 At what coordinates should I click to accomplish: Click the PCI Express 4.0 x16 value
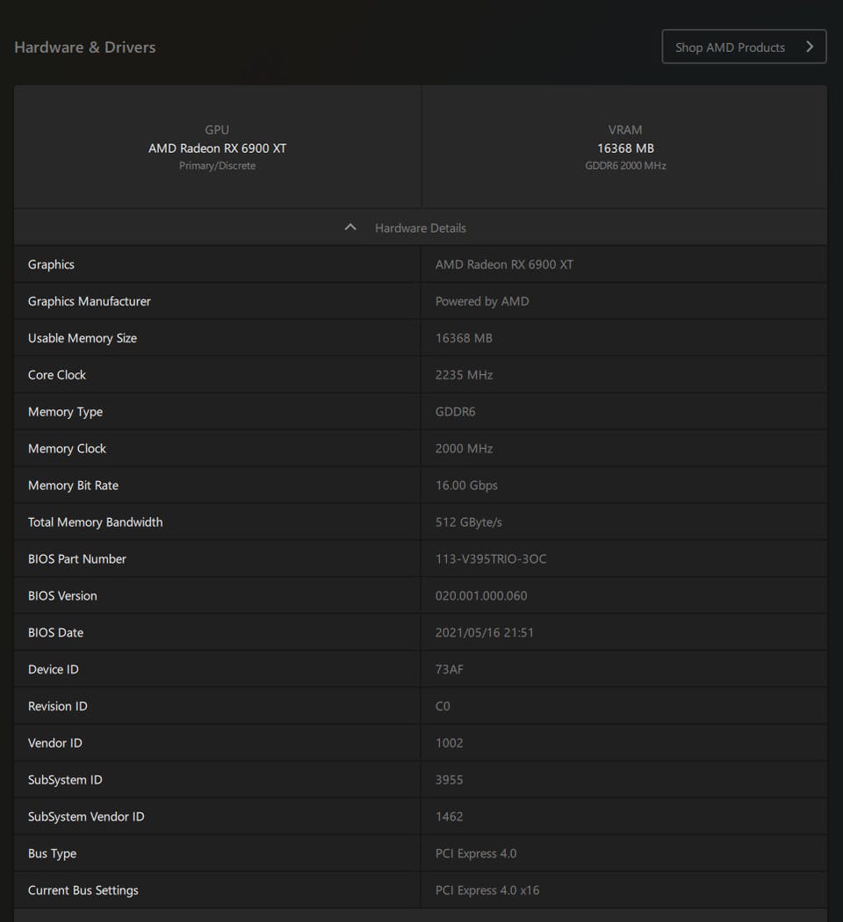coord(487,890)
